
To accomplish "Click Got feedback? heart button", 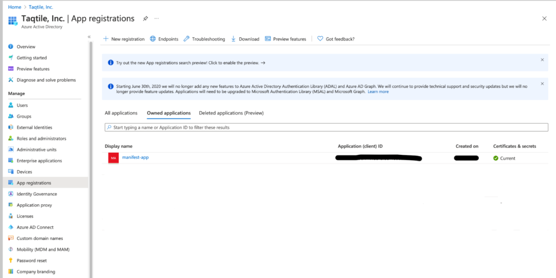I will pyautogui.click(x=336, y=39).
